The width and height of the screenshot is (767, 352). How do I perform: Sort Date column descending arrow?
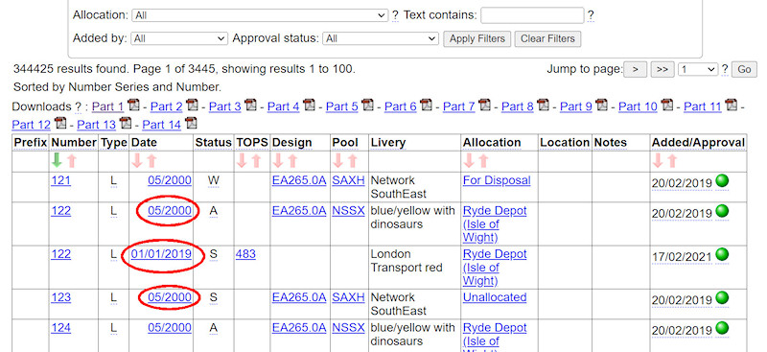137,160
